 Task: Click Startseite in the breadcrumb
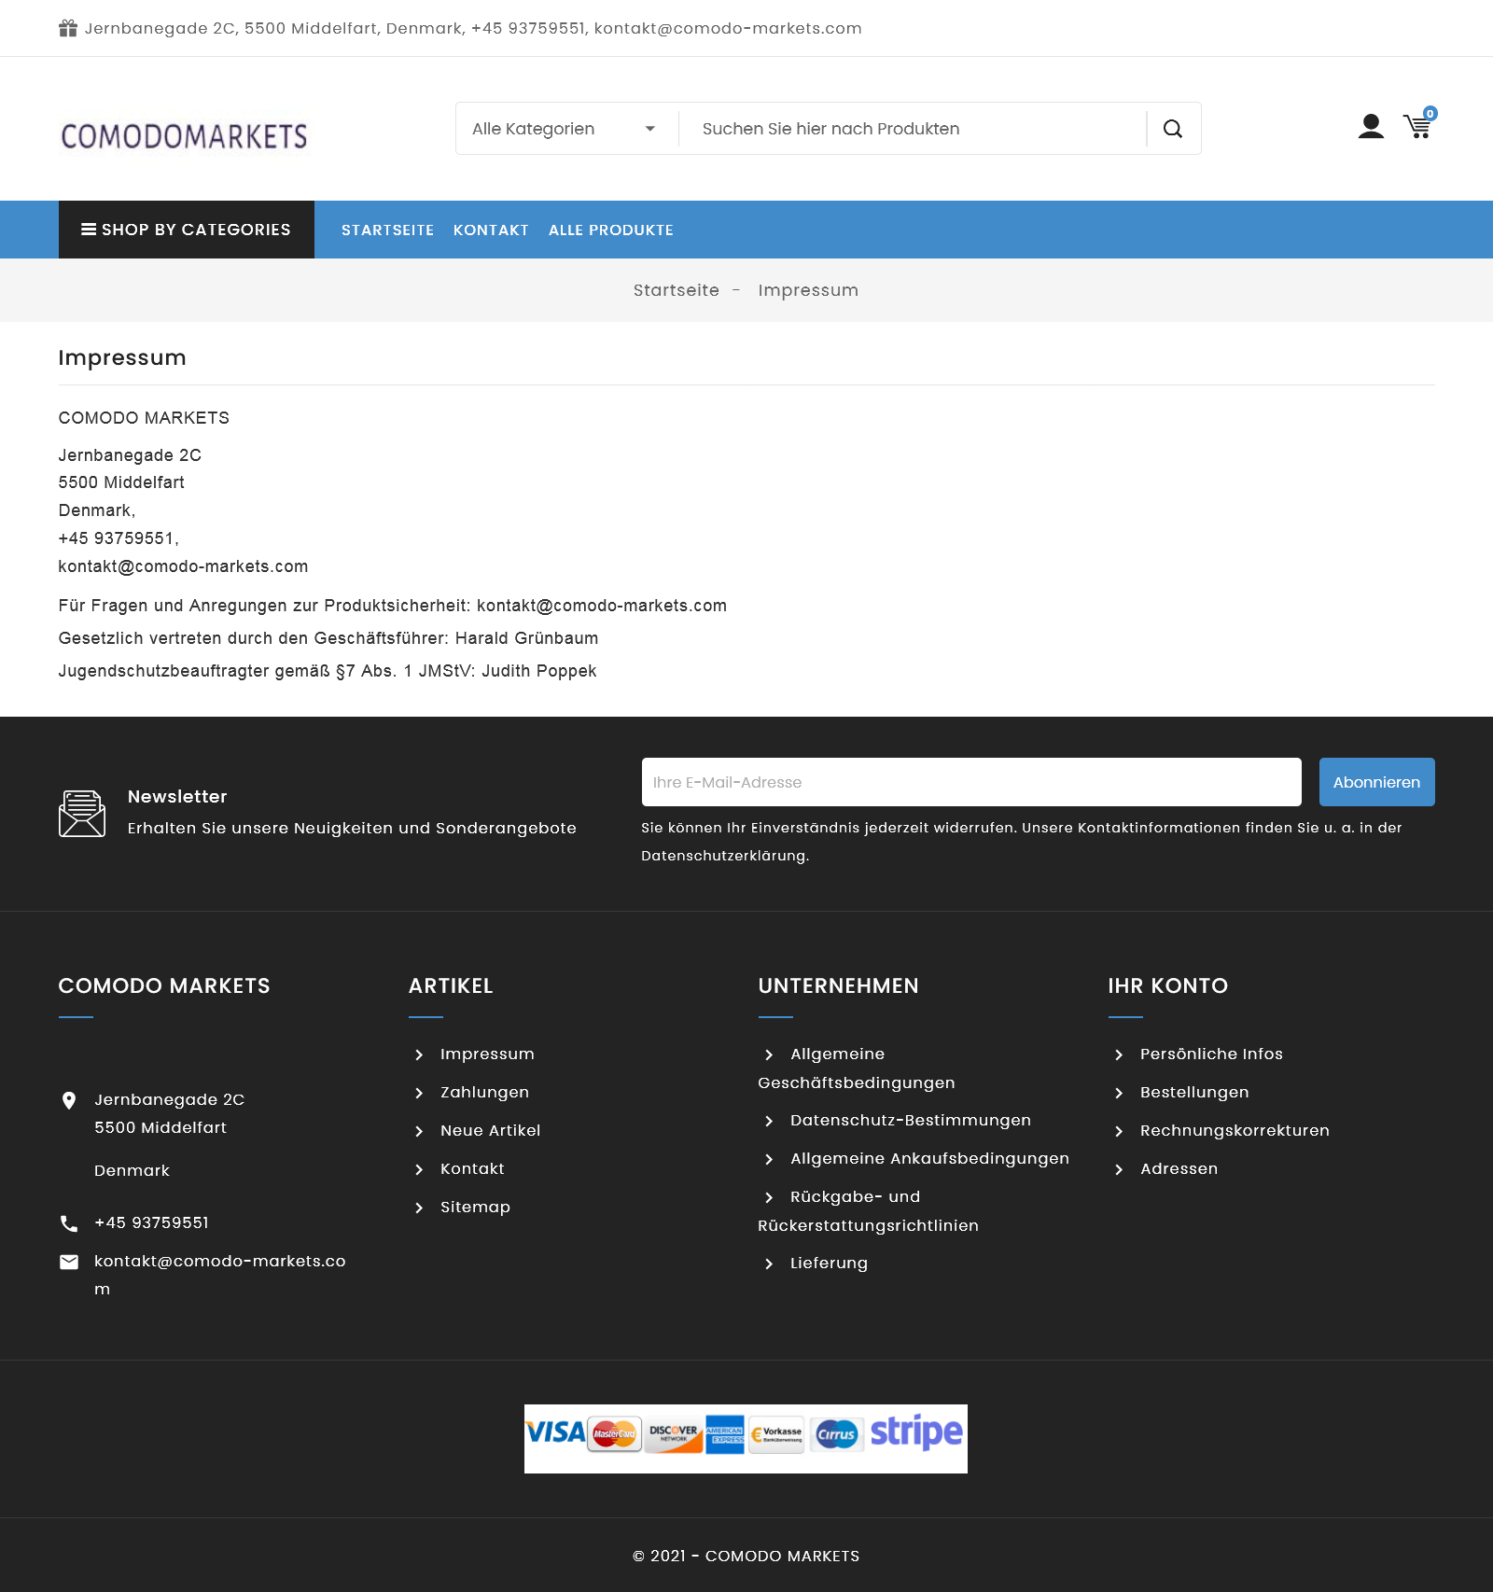point(677,290)
